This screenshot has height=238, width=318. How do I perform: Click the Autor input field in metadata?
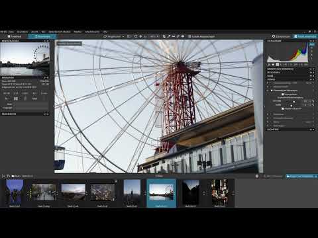coord(31,104)
